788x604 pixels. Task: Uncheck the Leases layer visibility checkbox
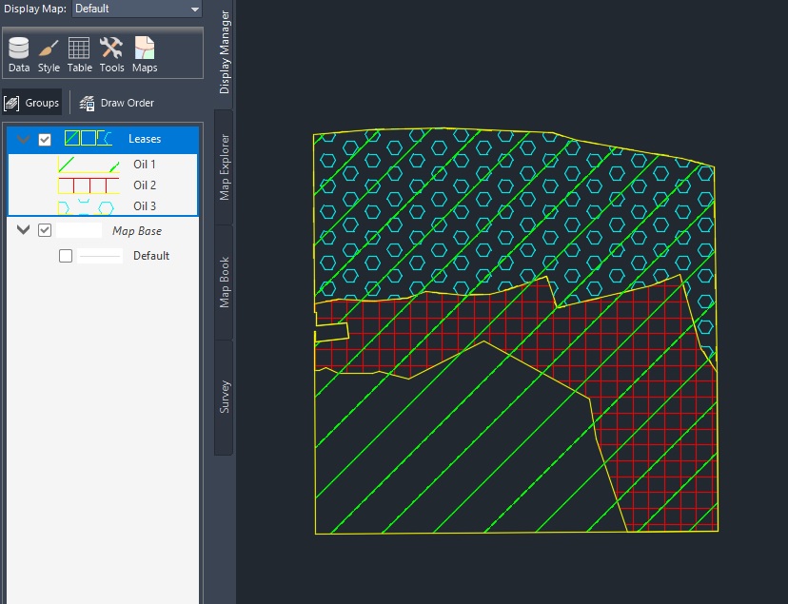click(43, 138)
